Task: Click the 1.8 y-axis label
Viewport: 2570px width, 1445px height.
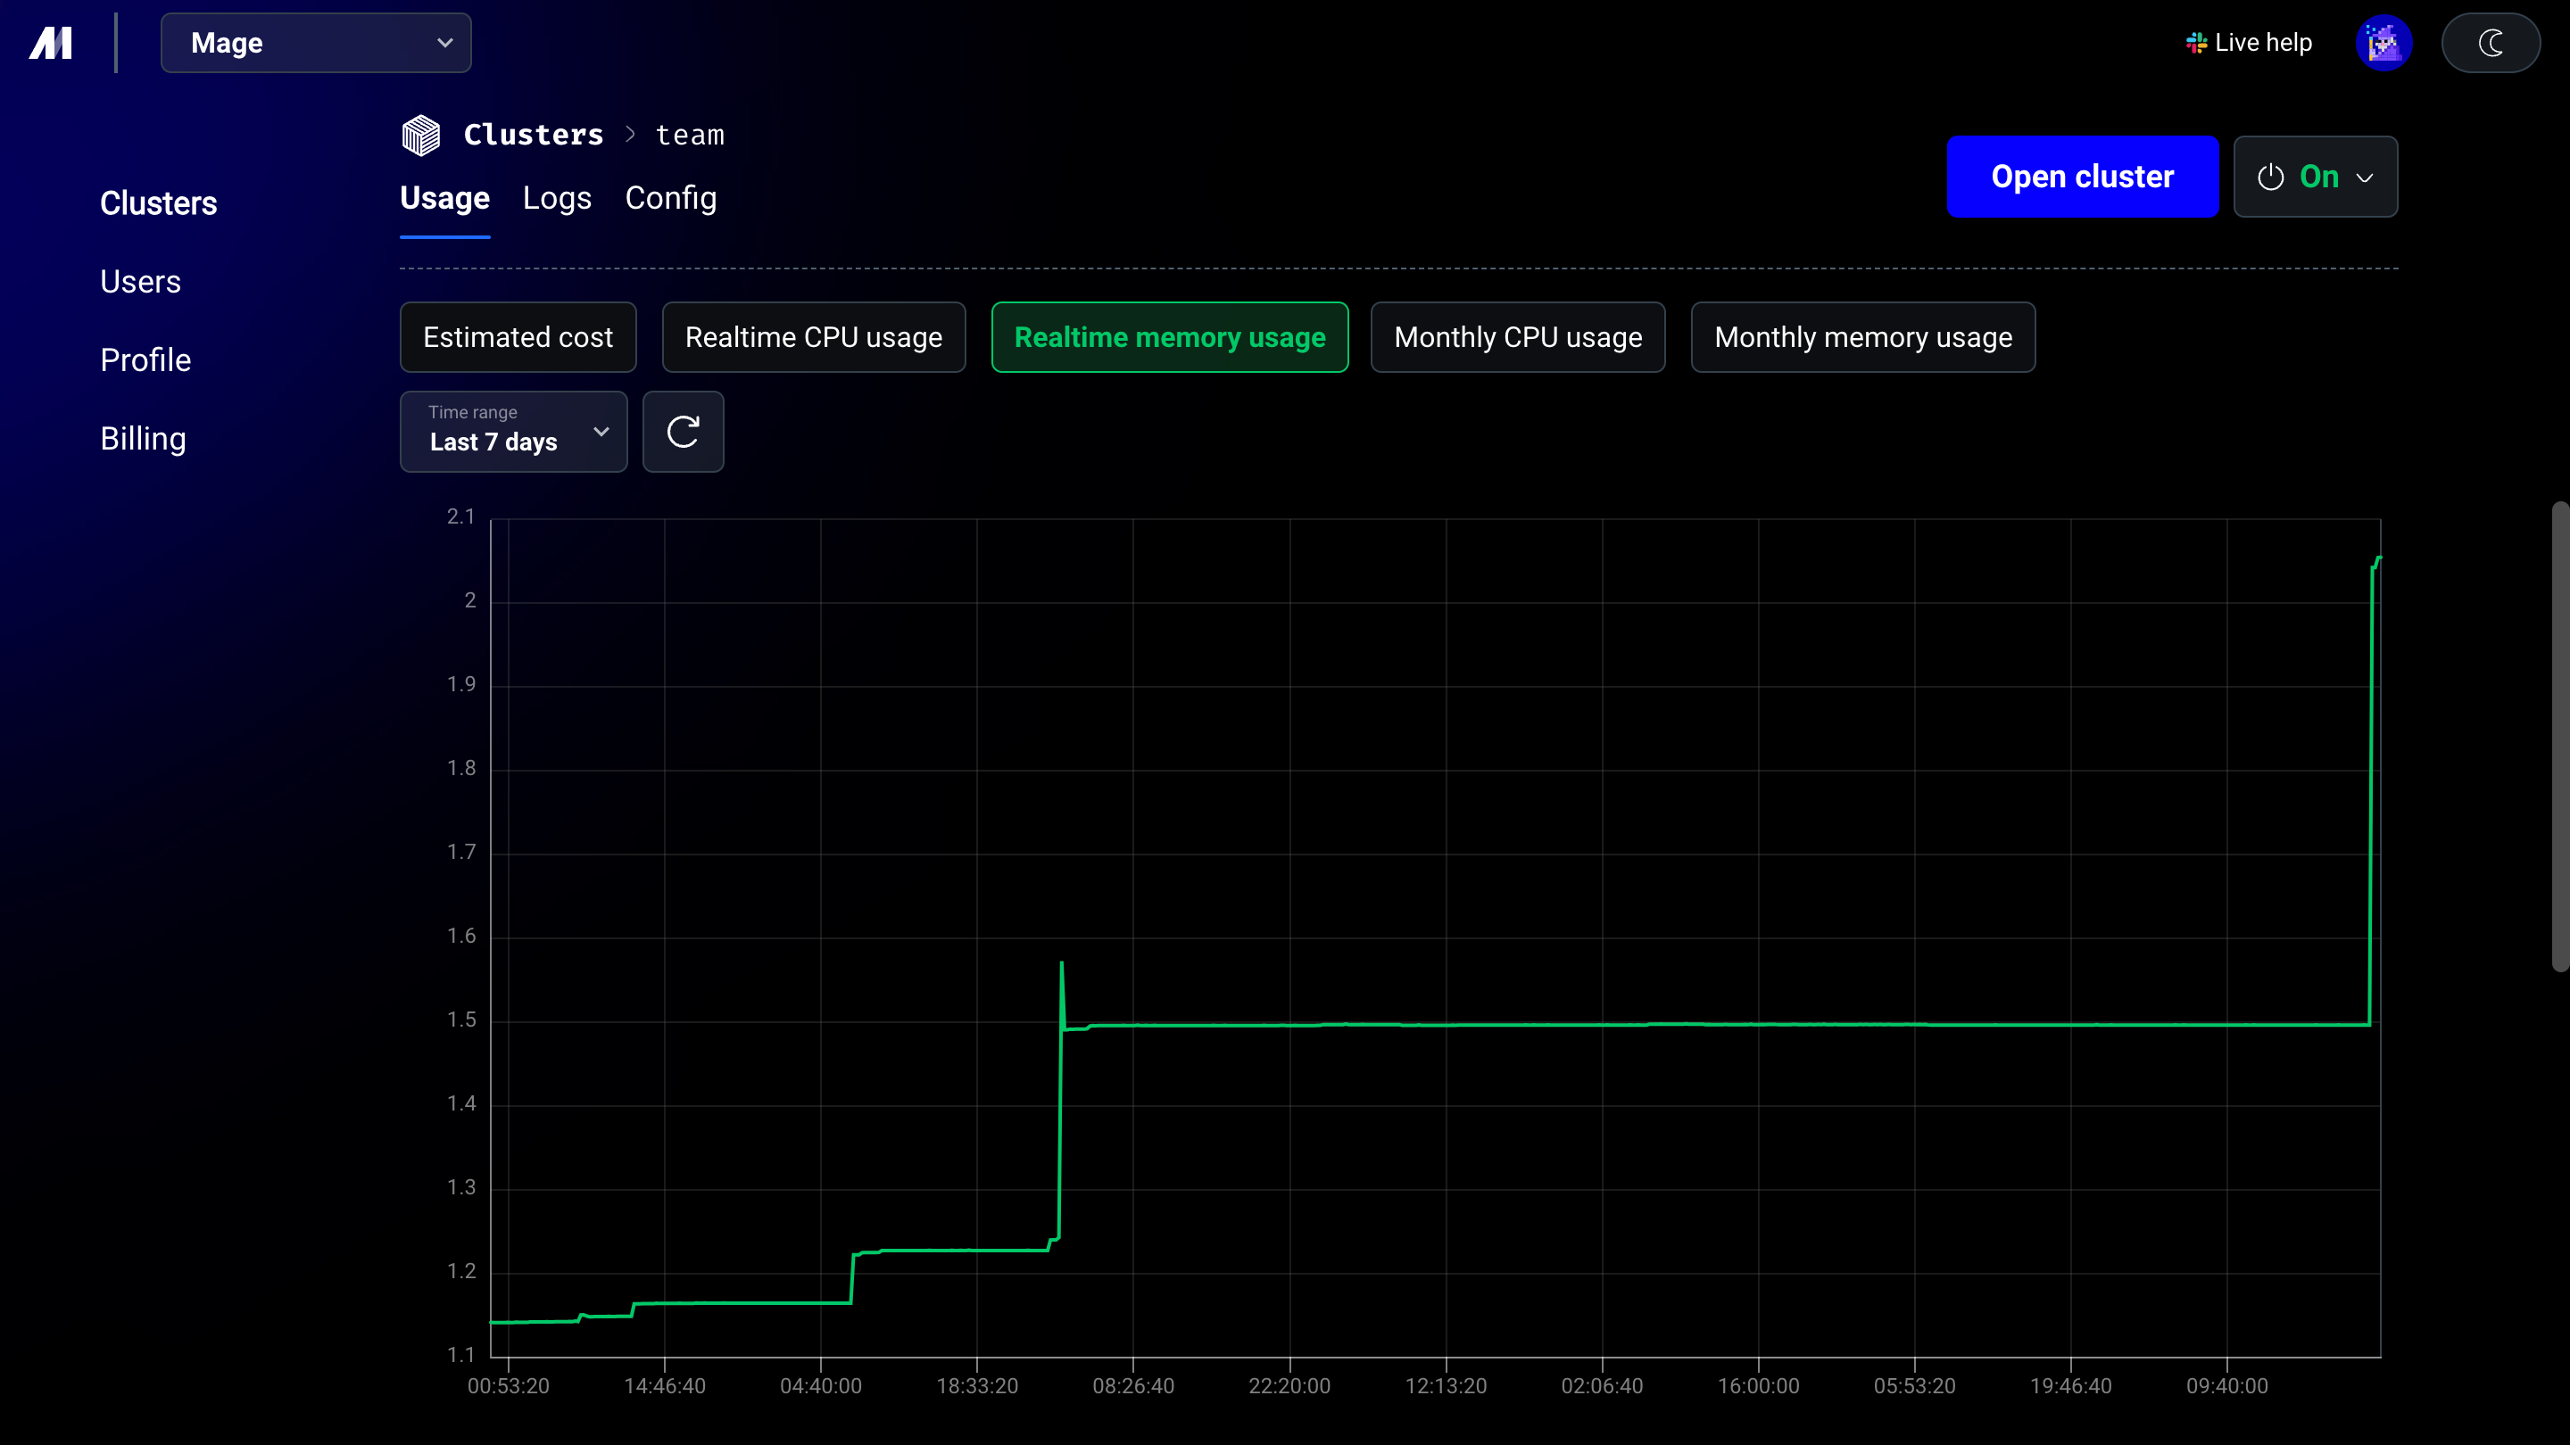Action: point(461,768)
